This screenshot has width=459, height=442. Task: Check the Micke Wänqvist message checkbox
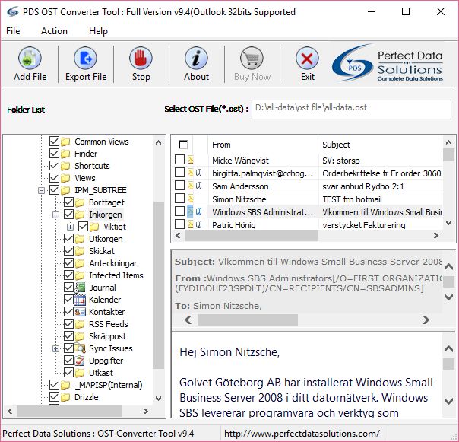[179, 160]
